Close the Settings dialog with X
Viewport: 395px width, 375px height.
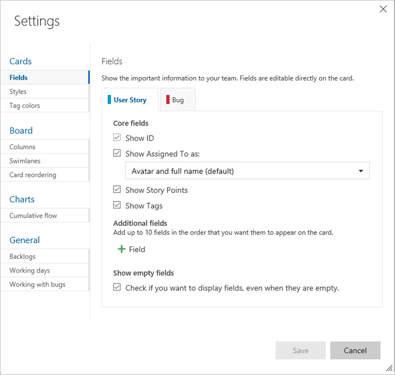click(383, 9)
